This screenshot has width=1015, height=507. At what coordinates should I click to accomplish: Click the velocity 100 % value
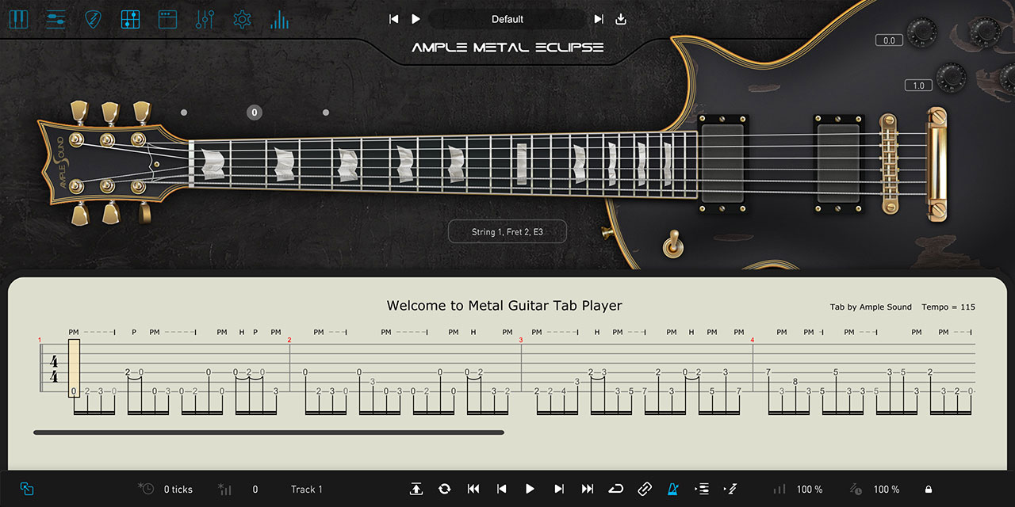(810, 490)
